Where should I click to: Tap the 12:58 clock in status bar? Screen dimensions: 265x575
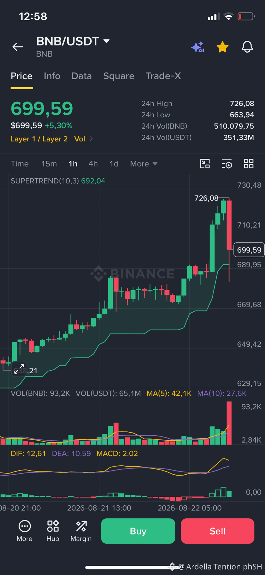[33, 16]
